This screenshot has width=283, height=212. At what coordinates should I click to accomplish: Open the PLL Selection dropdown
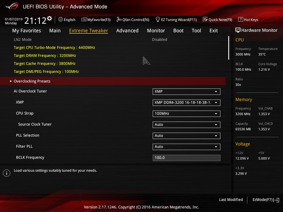(x=186, y=136)
